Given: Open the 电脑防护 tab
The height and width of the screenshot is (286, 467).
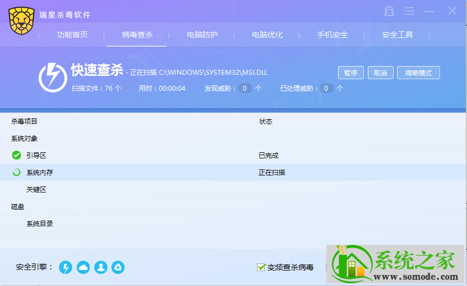Looking at the screenshot, I should pos(202,35).
